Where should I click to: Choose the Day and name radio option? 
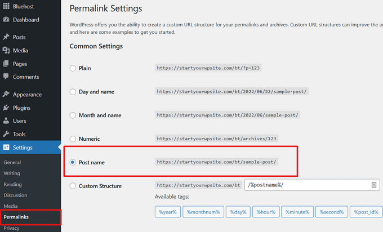point(73,92)
